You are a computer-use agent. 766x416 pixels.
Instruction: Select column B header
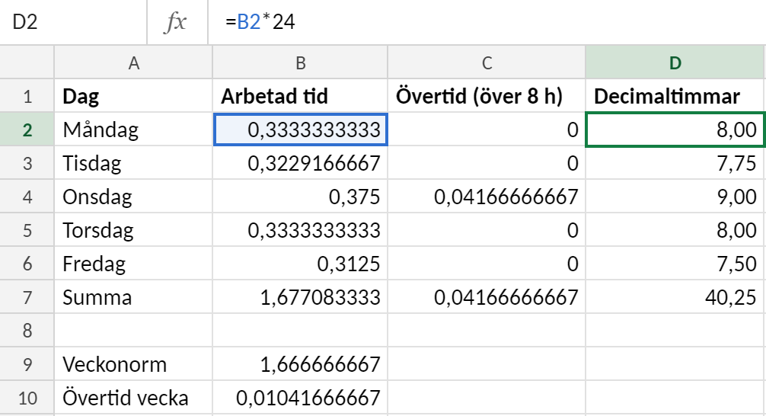301,62
